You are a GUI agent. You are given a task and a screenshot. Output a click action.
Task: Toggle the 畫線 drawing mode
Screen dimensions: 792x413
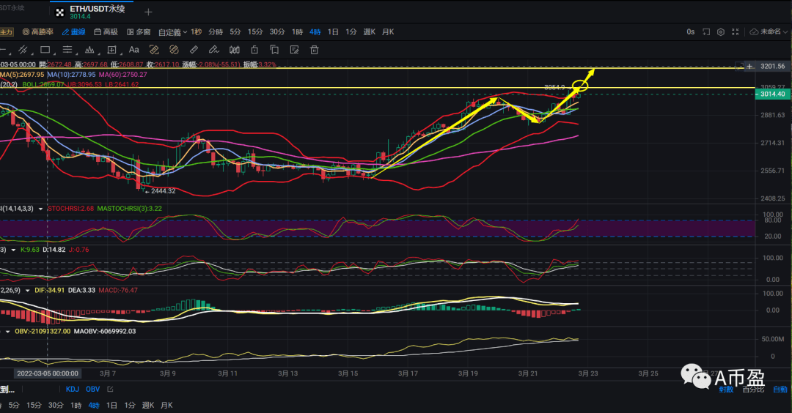(74, 31)
